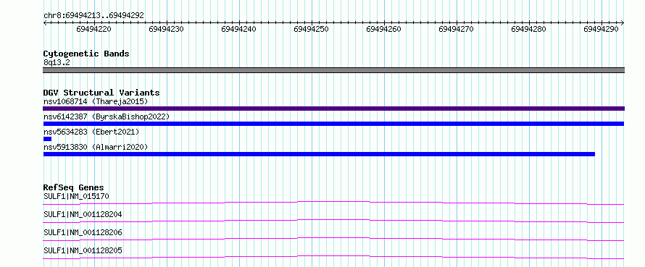Open variant nsv5634283 (Ebert2021) label
Screen dimensions: 645x267
[91, 132]
